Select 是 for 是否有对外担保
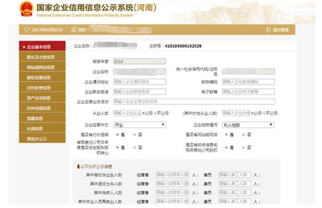322x208 pixels. 118,135
